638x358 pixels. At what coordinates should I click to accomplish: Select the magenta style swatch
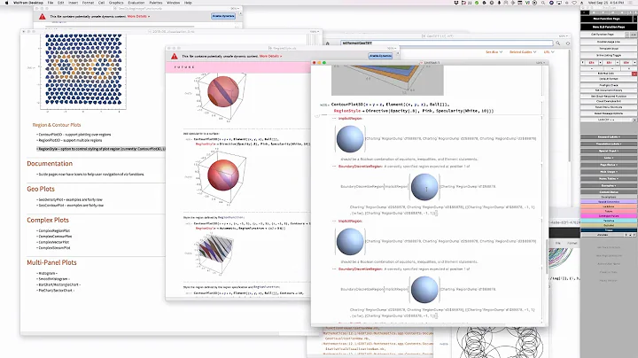608,216
